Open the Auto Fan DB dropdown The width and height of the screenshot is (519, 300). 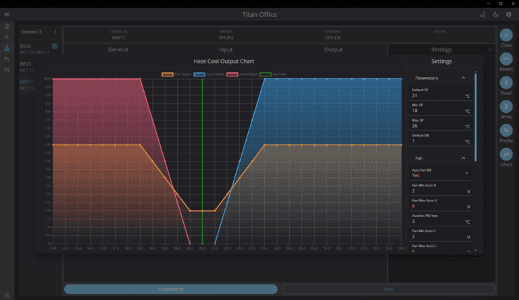[x=441, y=173]
